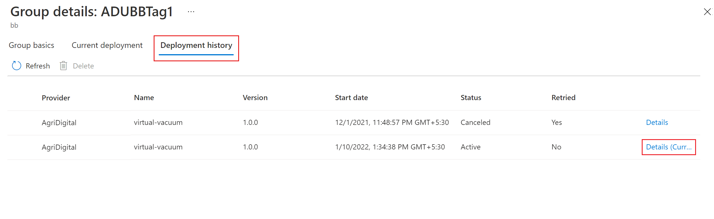Switch to the Current deployment tab
The width and height of the screenshot is (714, 219).
(107, 45)
